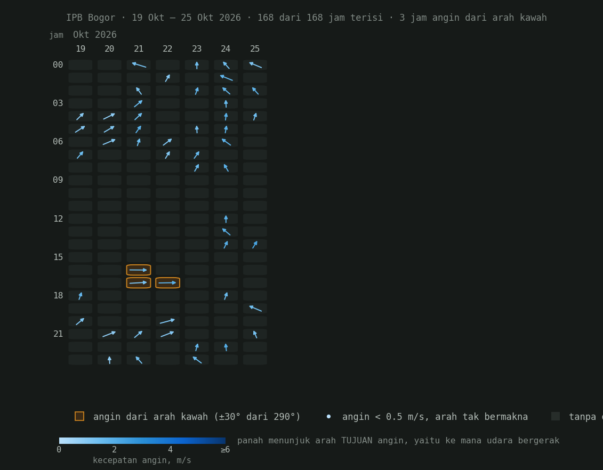603x470 pixels.
Task: Click the orange crater-direction legend swatch
Action: pos(79,416)
